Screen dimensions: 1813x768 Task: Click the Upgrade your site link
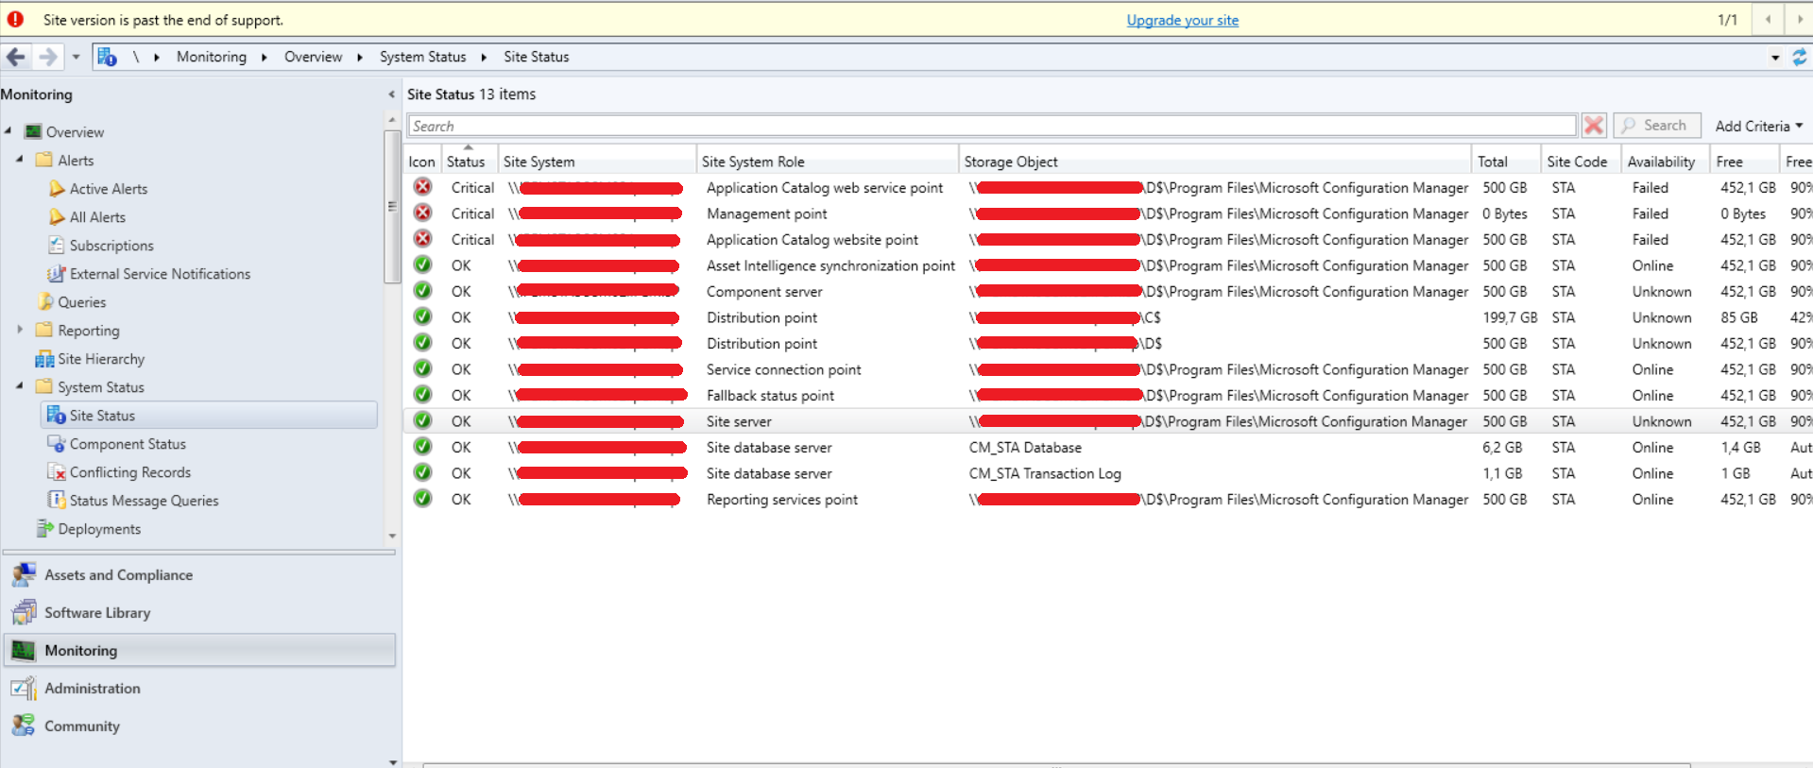pyautogui.click(x=1182, y=20)
